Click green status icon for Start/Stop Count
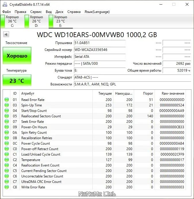 coord(7,110)
